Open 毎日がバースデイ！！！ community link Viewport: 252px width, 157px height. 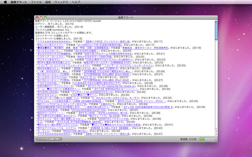pos(51,113)
